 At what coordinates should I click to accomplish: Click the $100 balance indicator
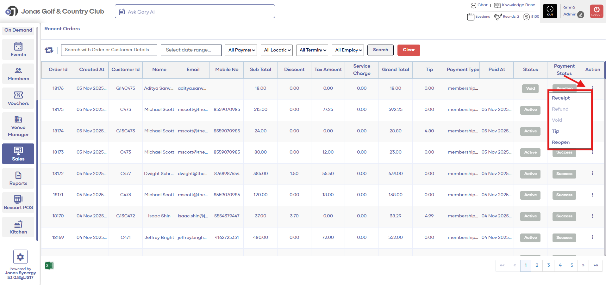point(531,16)
